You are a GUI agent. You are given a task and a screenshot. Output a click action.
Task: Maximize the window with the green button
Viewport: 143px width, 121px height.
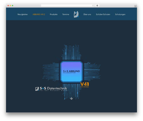click(13, 5)
